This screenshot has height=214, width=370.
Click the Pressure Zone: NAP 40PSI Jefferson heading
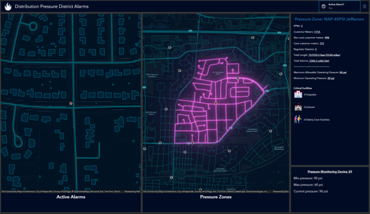pyautogui.click(x=329, y=19)
